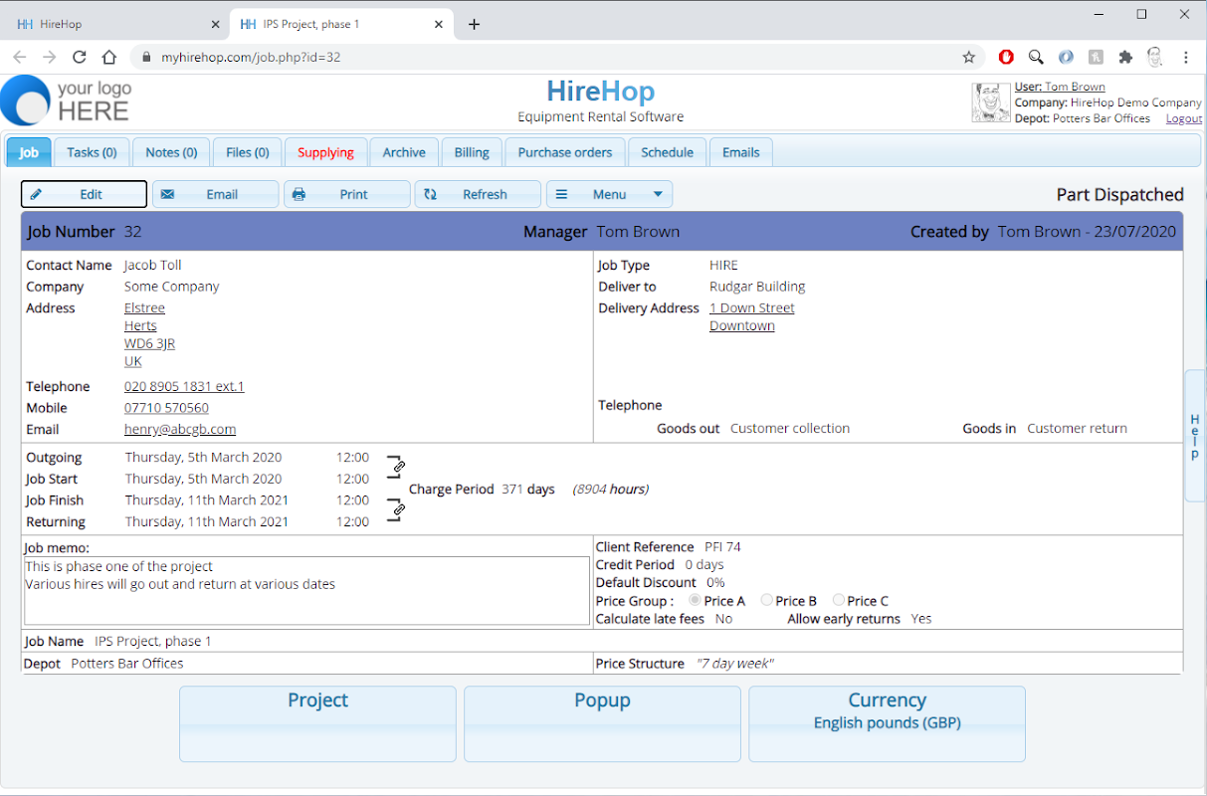The width and height of the screenshot is (1207, 796).
Task: Open the browser three-dot menu
Action: 1185,57
